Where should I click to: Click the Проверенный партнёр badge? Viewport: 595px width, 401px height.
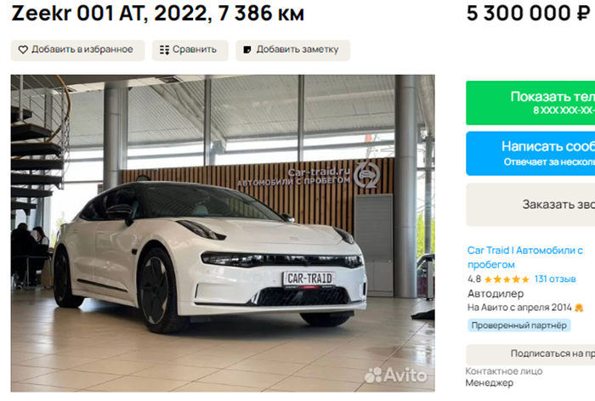pyautogui.click(x=518, y=325)
